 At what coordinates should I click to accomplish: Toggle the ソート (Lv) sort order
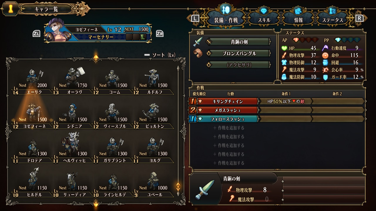tap(160, 55)
